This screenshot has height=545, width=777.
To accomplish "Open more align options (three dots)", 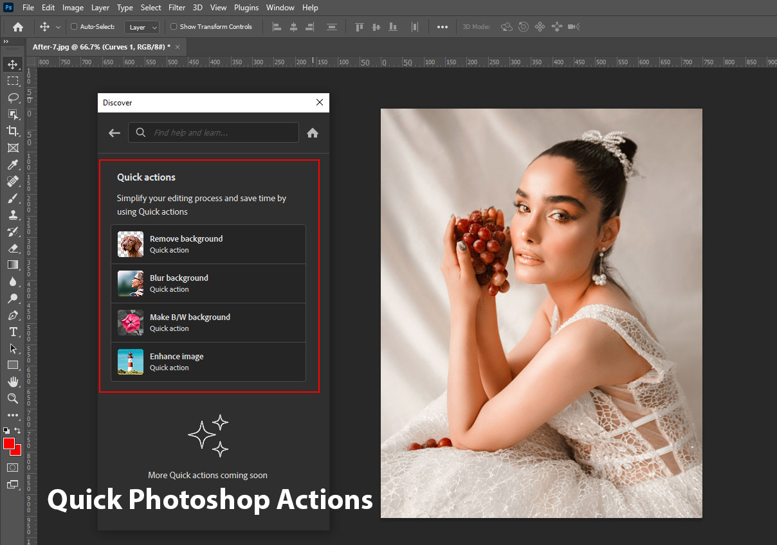I will 443,27.
